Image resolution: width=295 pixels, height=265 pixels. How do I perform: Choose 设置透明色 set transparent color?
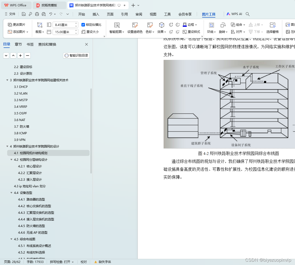pos(135,28)
